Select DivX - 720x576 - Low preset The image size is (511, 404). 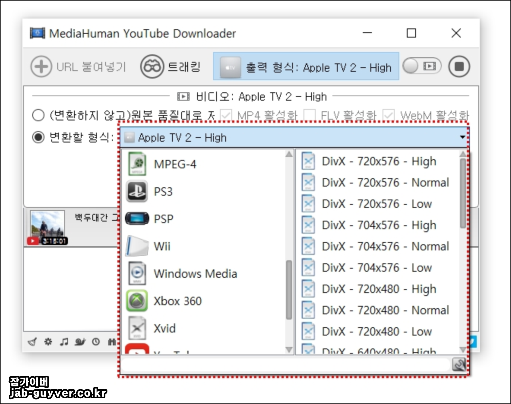(x=378, y=204)
